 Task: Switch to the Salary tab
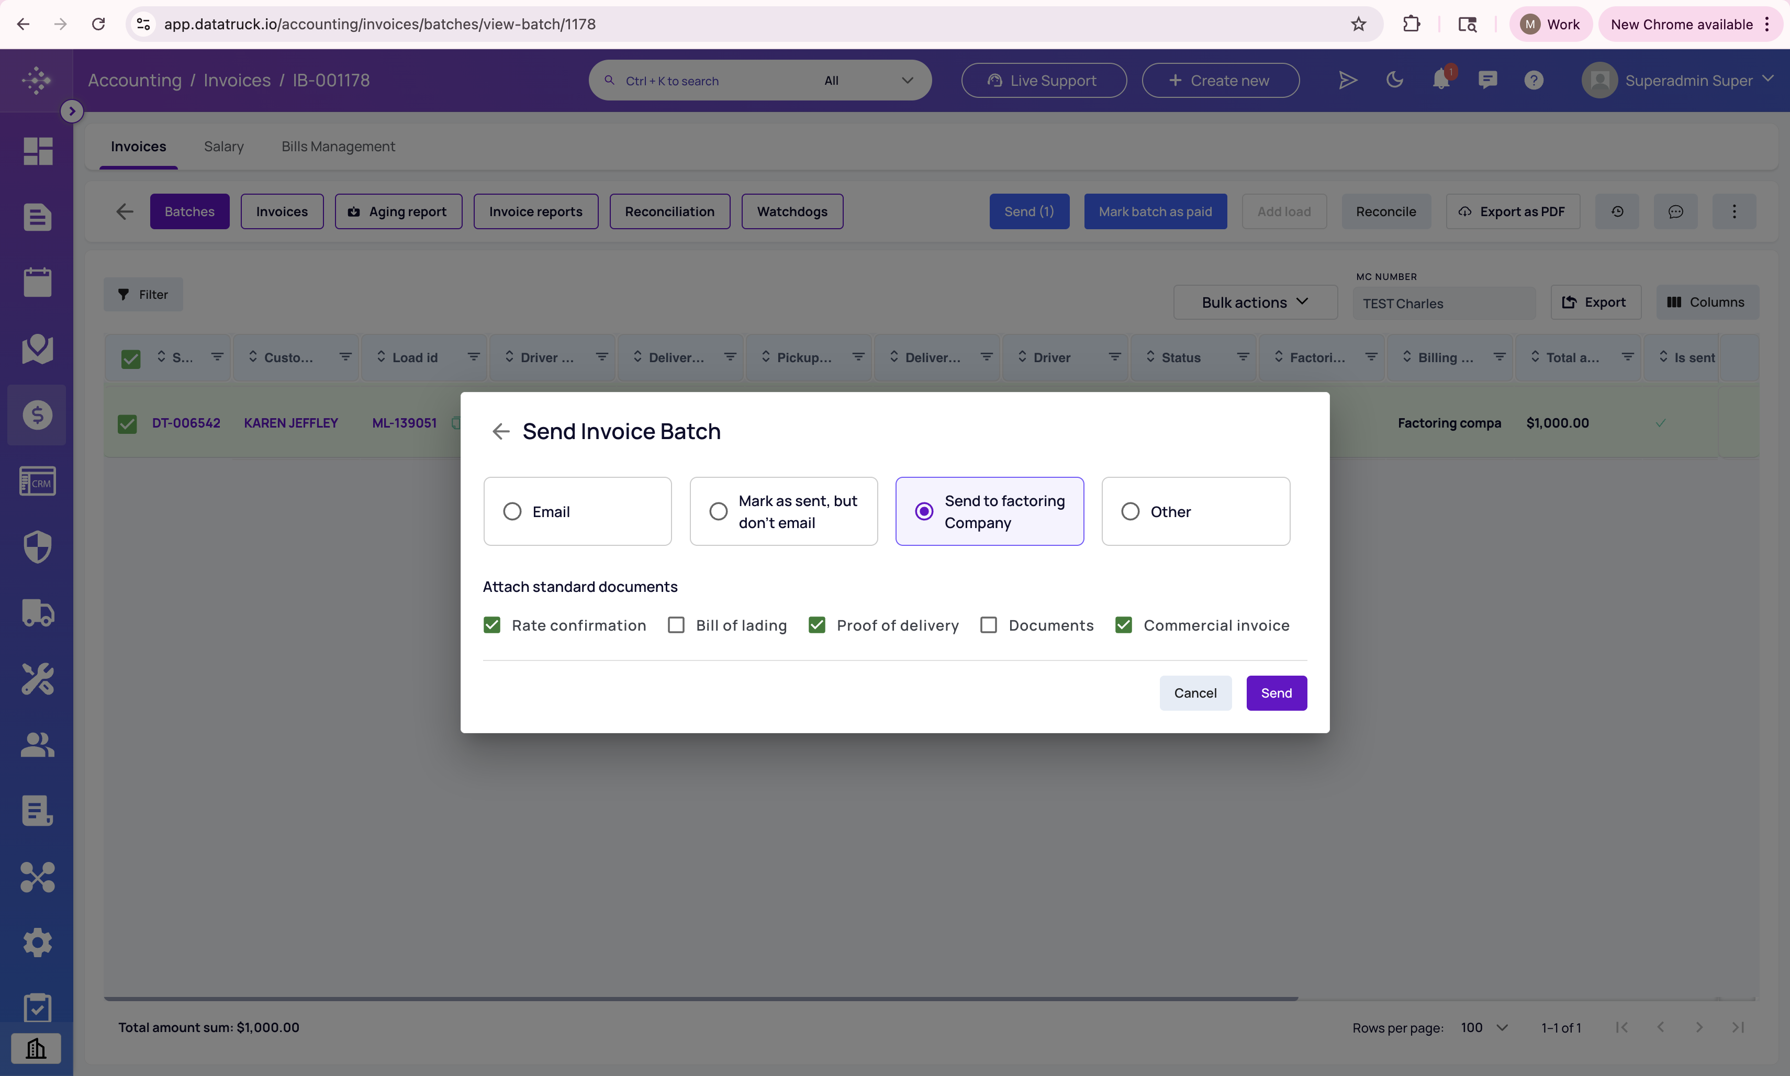pos(224,147)
